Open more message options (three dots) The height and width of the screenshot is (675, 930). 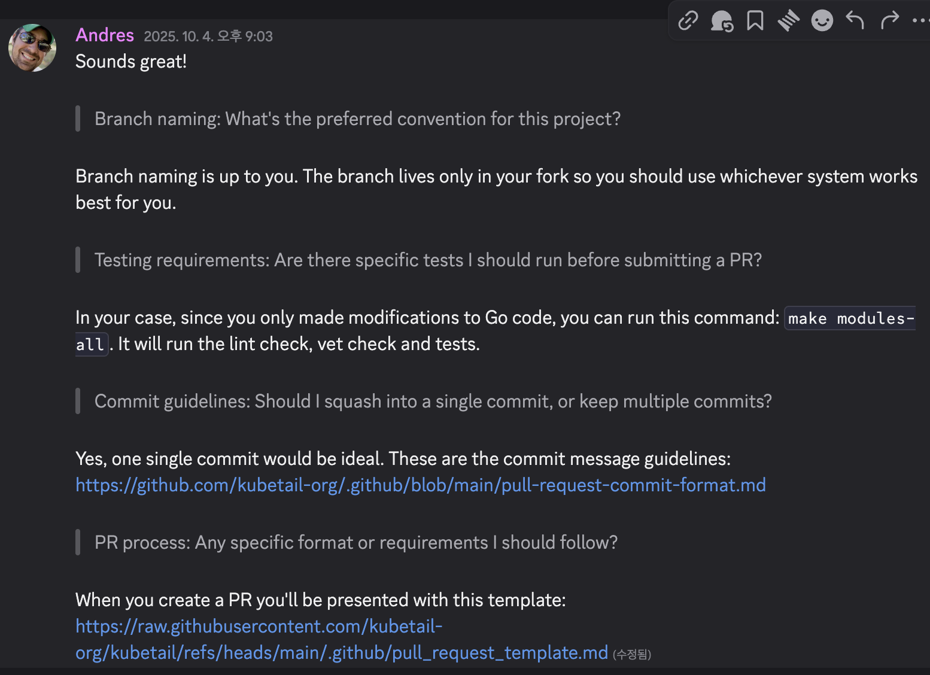pos(919,21)
